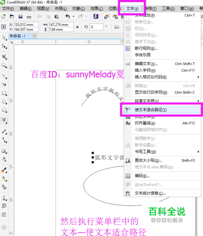Click the quick customize plus button in toolbox
This screenshot has width=203, height=236.
coord(4,227)
